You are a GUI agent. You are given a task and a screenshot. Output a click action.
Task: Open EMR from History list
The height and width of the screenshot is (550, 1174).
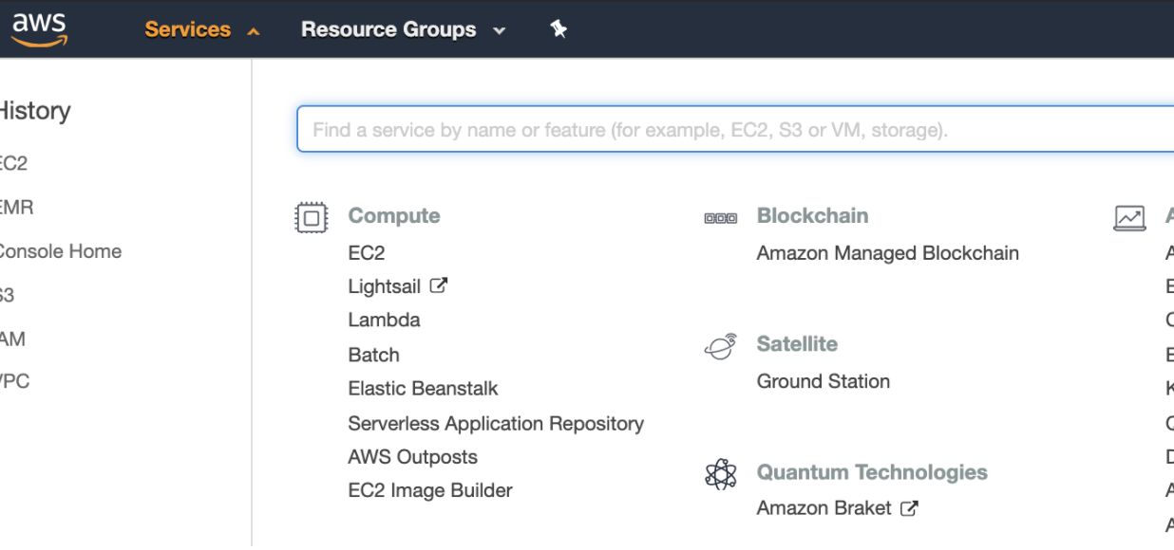pos(16,207)
